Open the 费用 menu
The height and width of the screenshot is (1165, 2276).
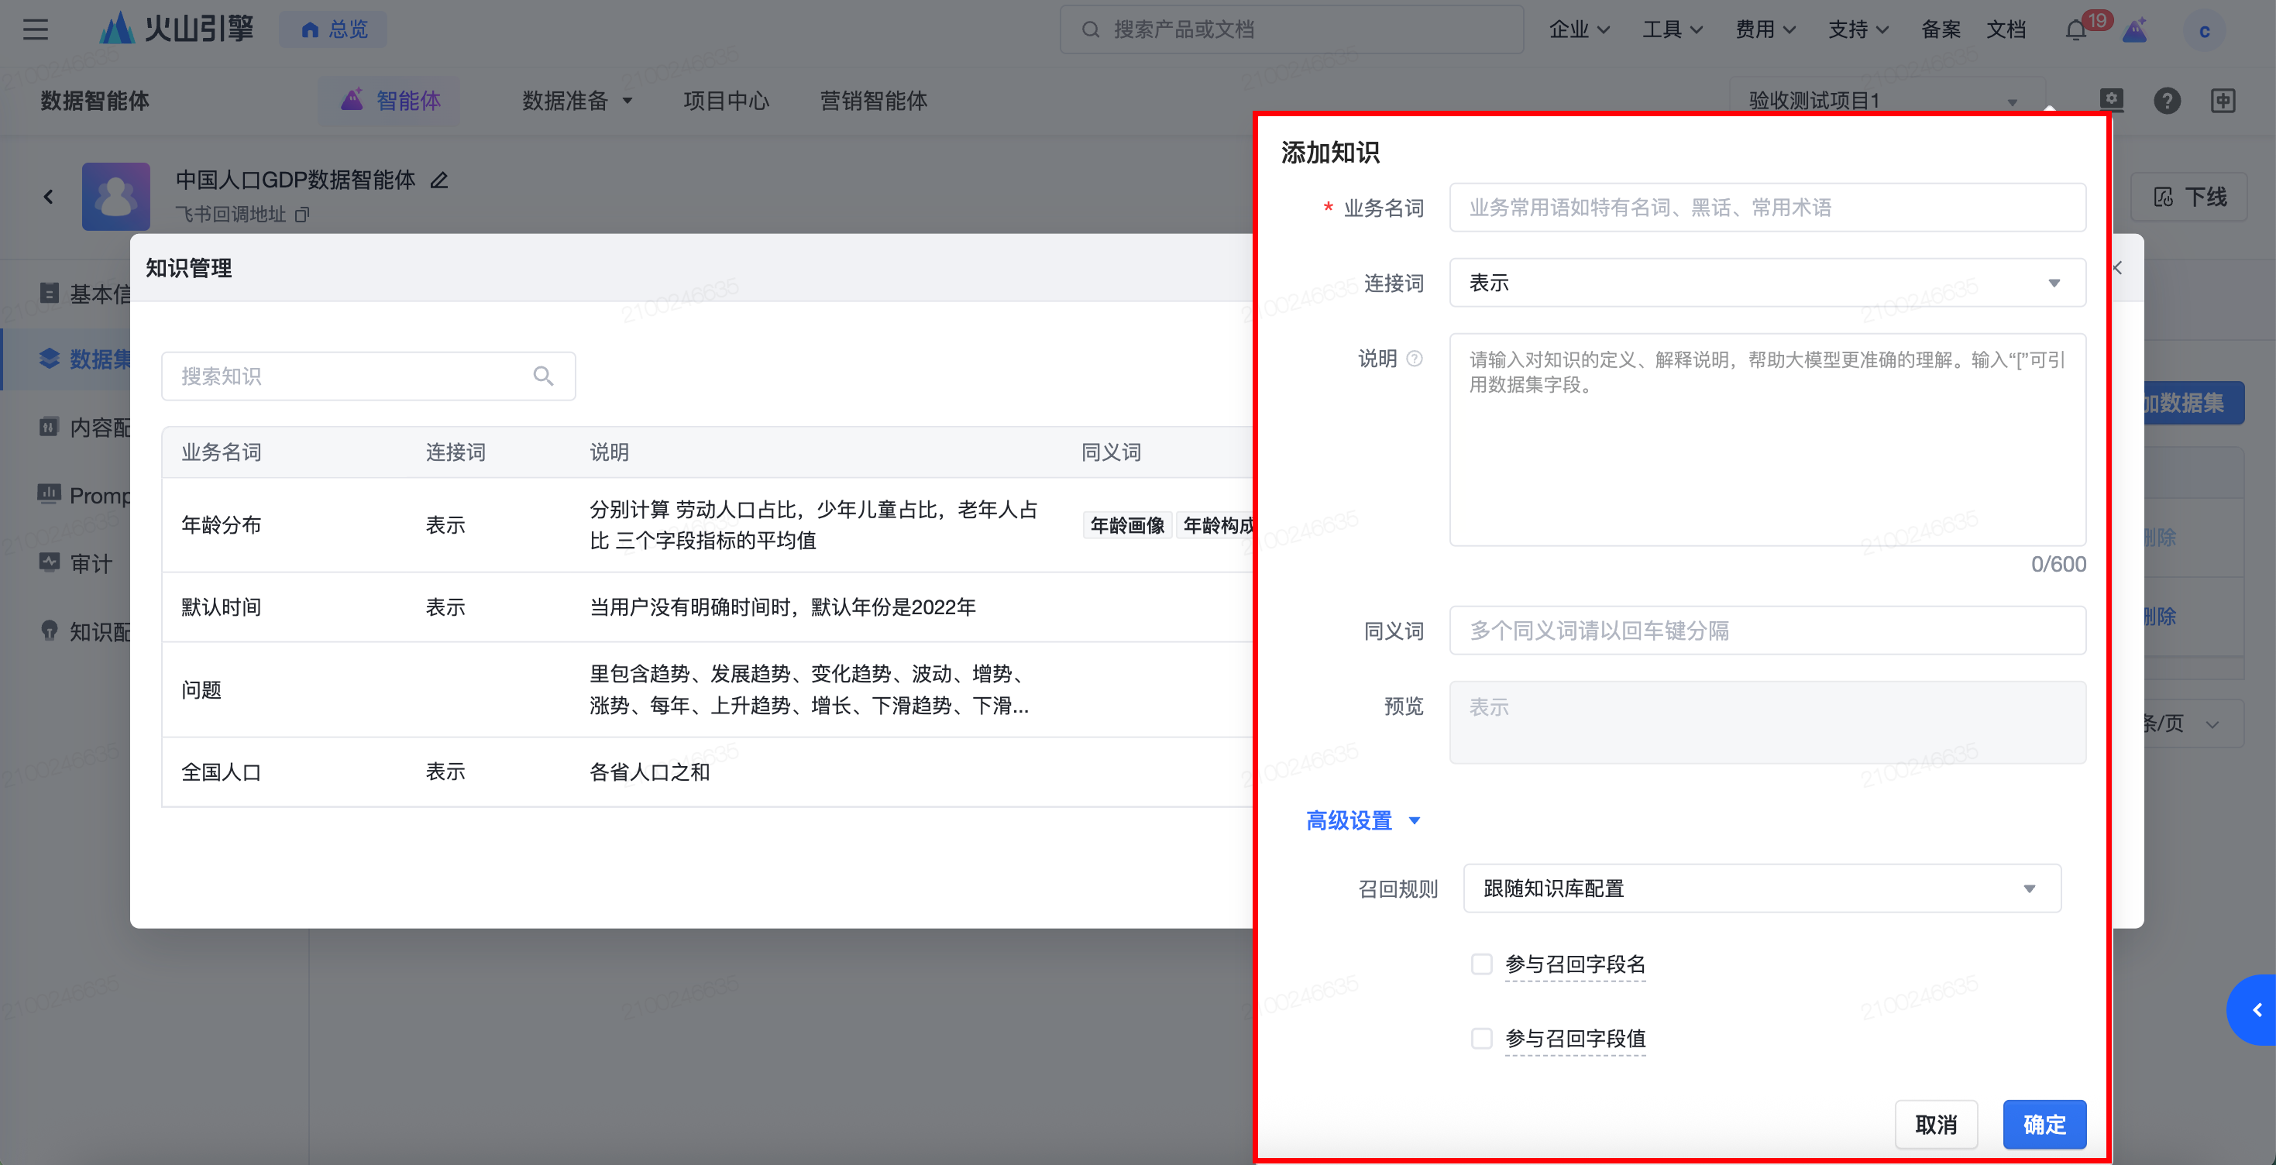[x=1765, y=30]
